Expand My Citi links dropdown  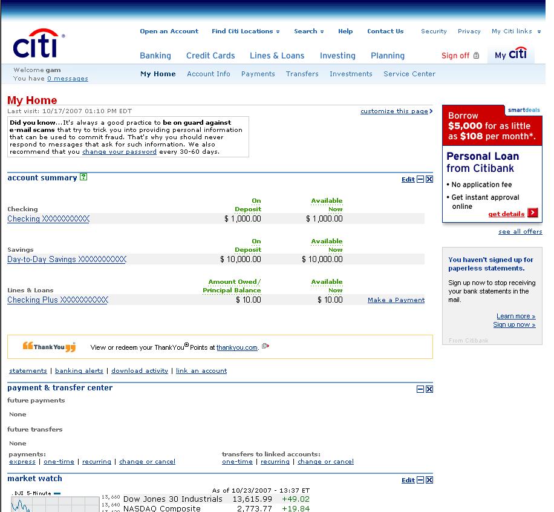[x=539, y=32]
